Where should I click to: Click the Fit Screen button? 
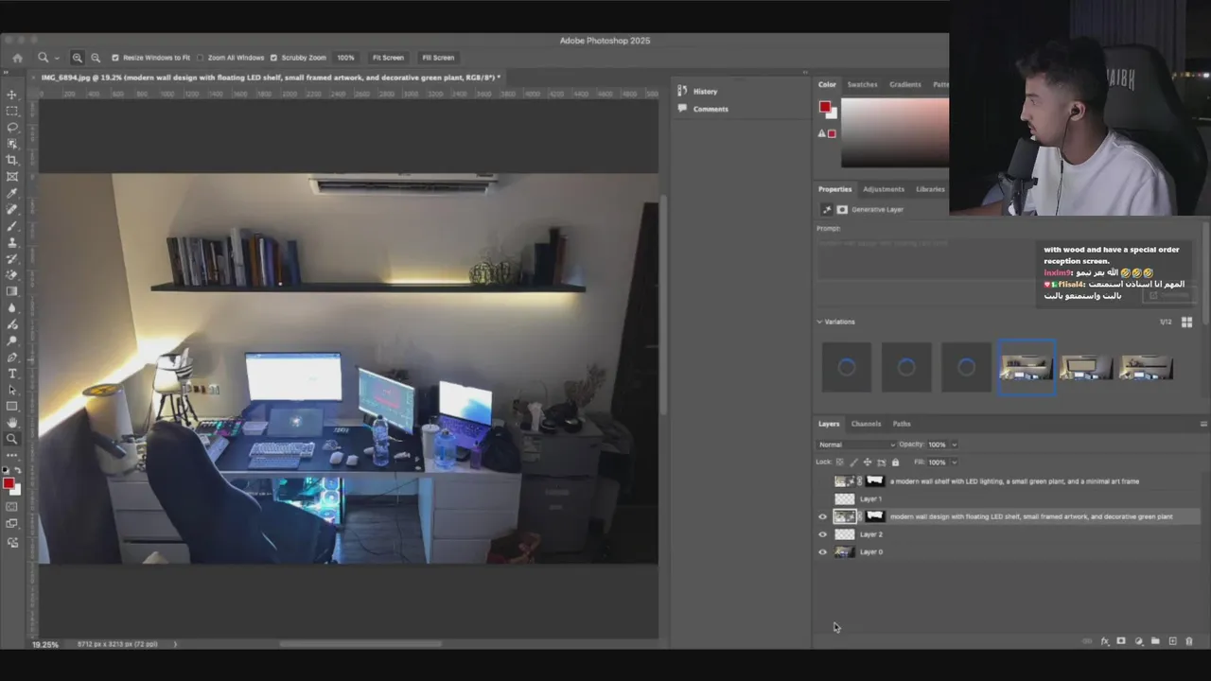[388, 58]
